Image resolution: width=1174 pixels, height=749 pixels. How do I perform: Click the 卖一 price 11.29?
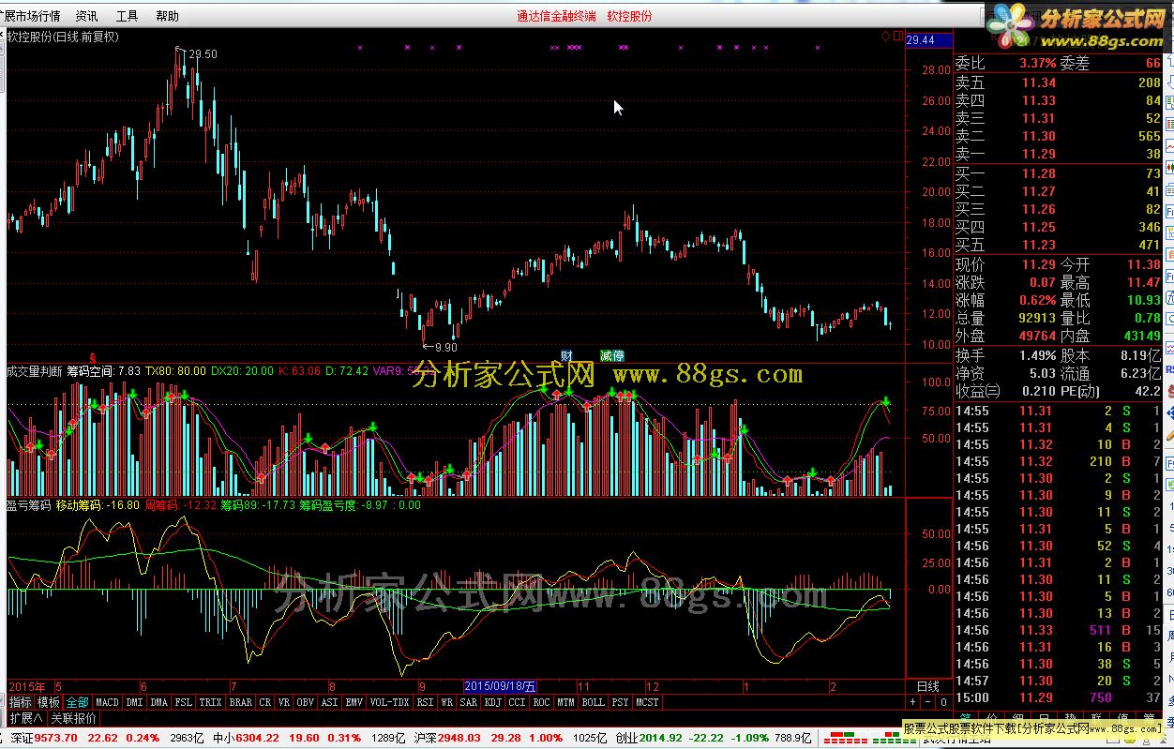coord(1039,155)
